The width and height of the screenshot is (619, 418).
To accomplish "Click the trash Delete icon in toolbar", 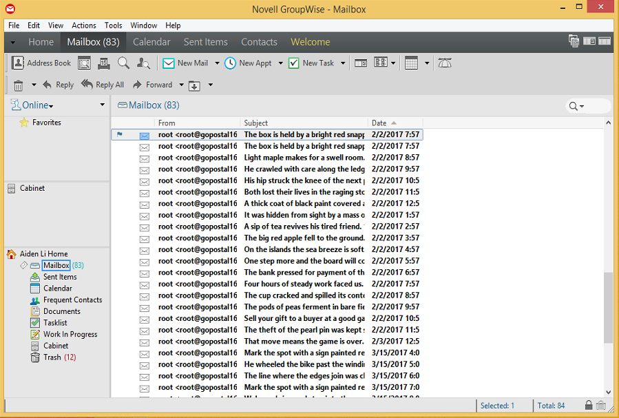I will 18,85.
